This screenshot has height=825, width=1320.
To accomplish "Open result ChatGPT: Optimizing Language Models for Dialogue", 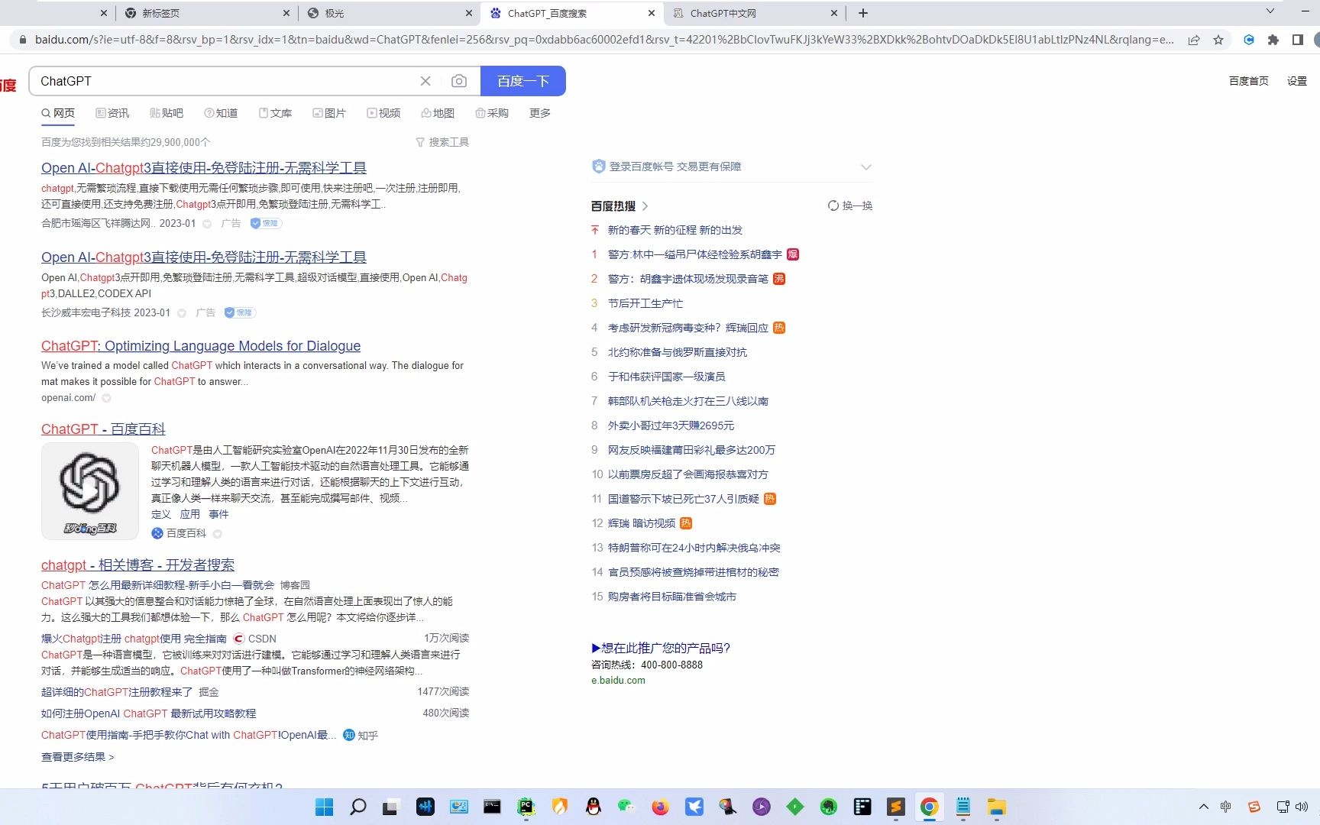I will 201,346.
